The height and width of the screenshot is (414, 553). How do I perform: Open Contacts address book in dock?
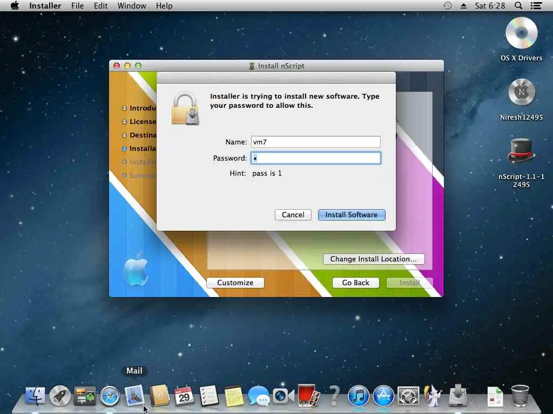159,395
